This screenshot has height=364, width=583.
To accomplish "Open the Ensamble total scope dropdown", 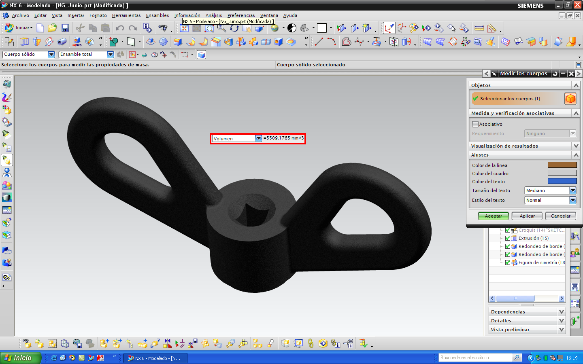I will click(x=111, y=54).
